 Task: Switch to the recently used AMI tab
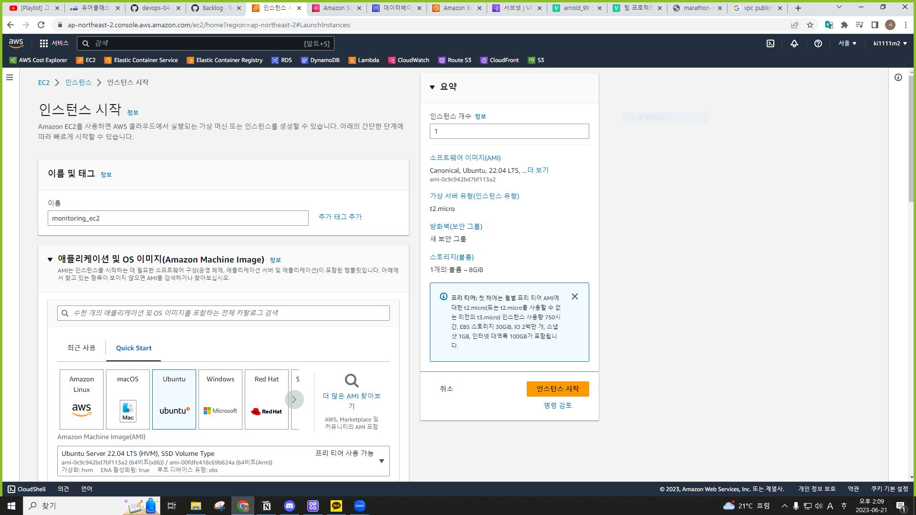81,348
